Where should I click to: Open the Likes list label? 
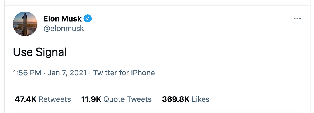click(x=201, y=99)
